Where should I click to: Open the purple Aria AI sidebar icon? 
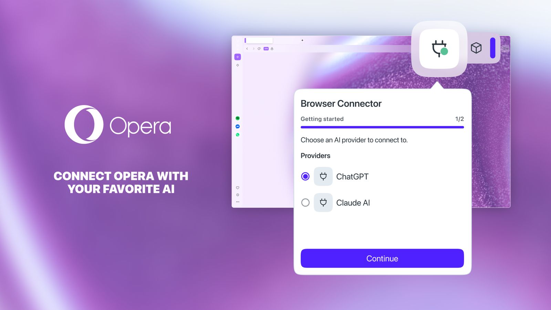pos(238,57)
